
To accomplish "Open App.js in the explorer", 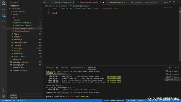I will [16, 34].
